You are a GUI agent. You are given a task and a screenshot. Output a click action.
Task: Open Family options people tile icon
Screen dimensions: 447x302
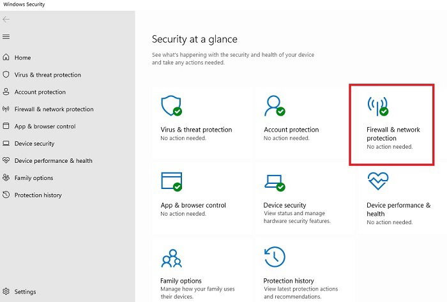(x=171, y=259)
